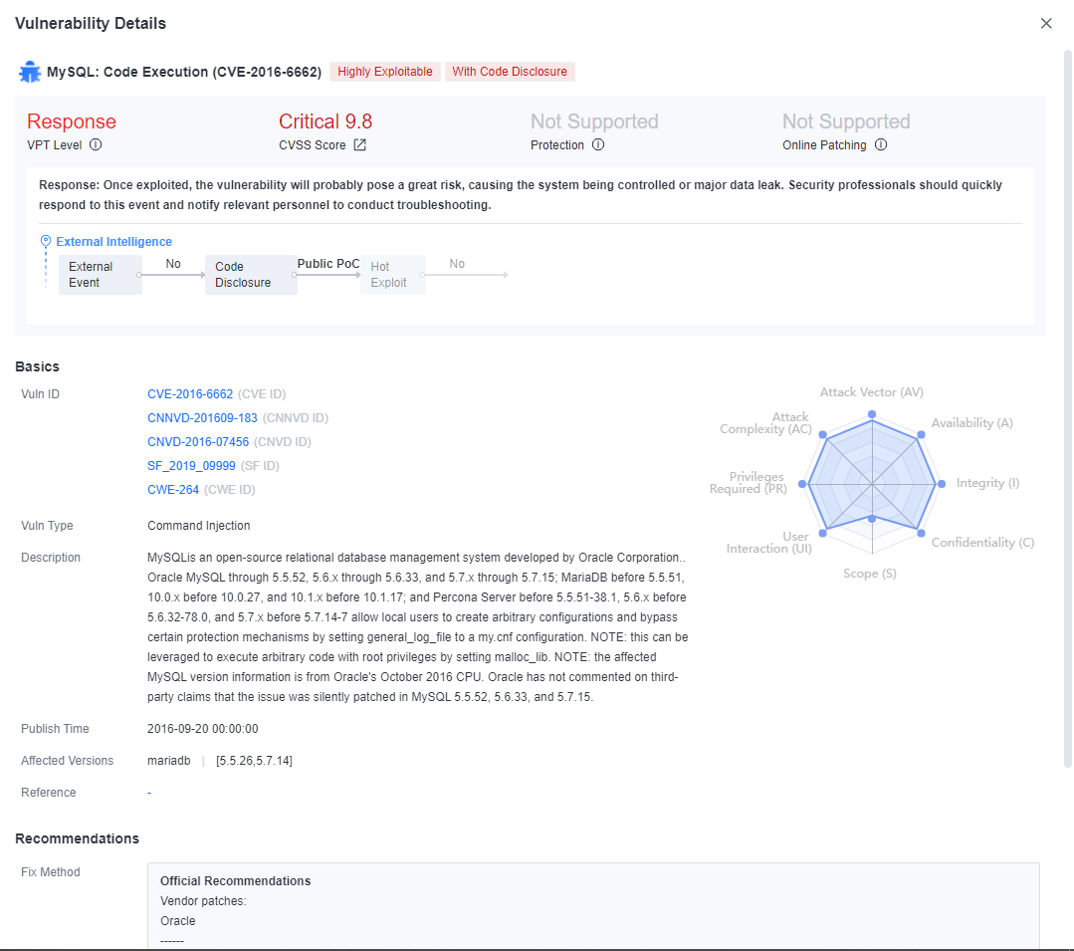Click the blue bug icon beside MySQL title

[30, 72]
